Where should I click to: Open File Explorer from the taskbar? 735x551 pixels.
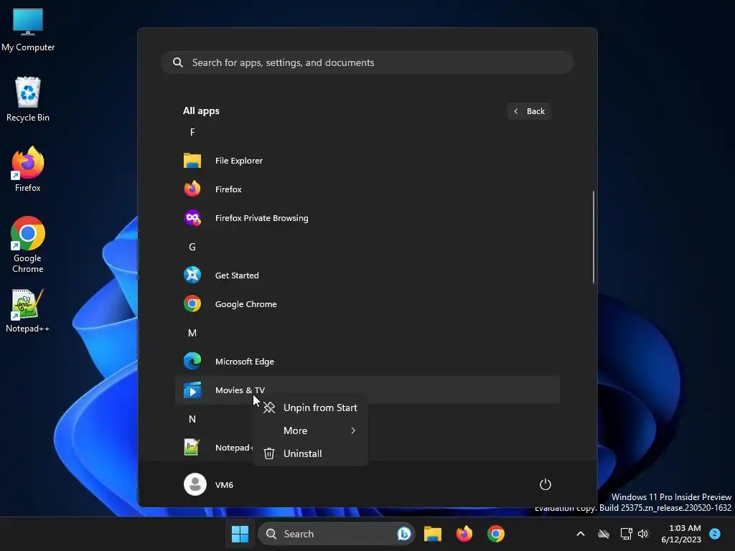tap(433, 534)
